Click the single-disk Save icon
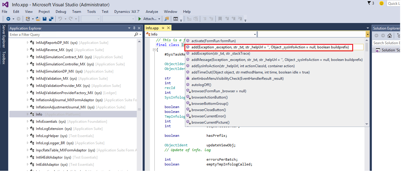 pyautogui.click(x=45, y=19)
